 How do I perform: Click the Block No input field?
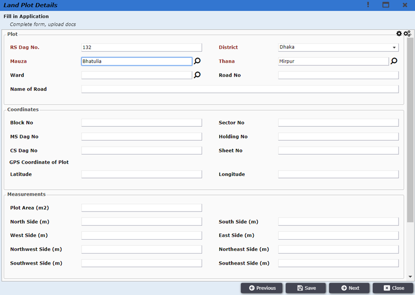point(142,123)
